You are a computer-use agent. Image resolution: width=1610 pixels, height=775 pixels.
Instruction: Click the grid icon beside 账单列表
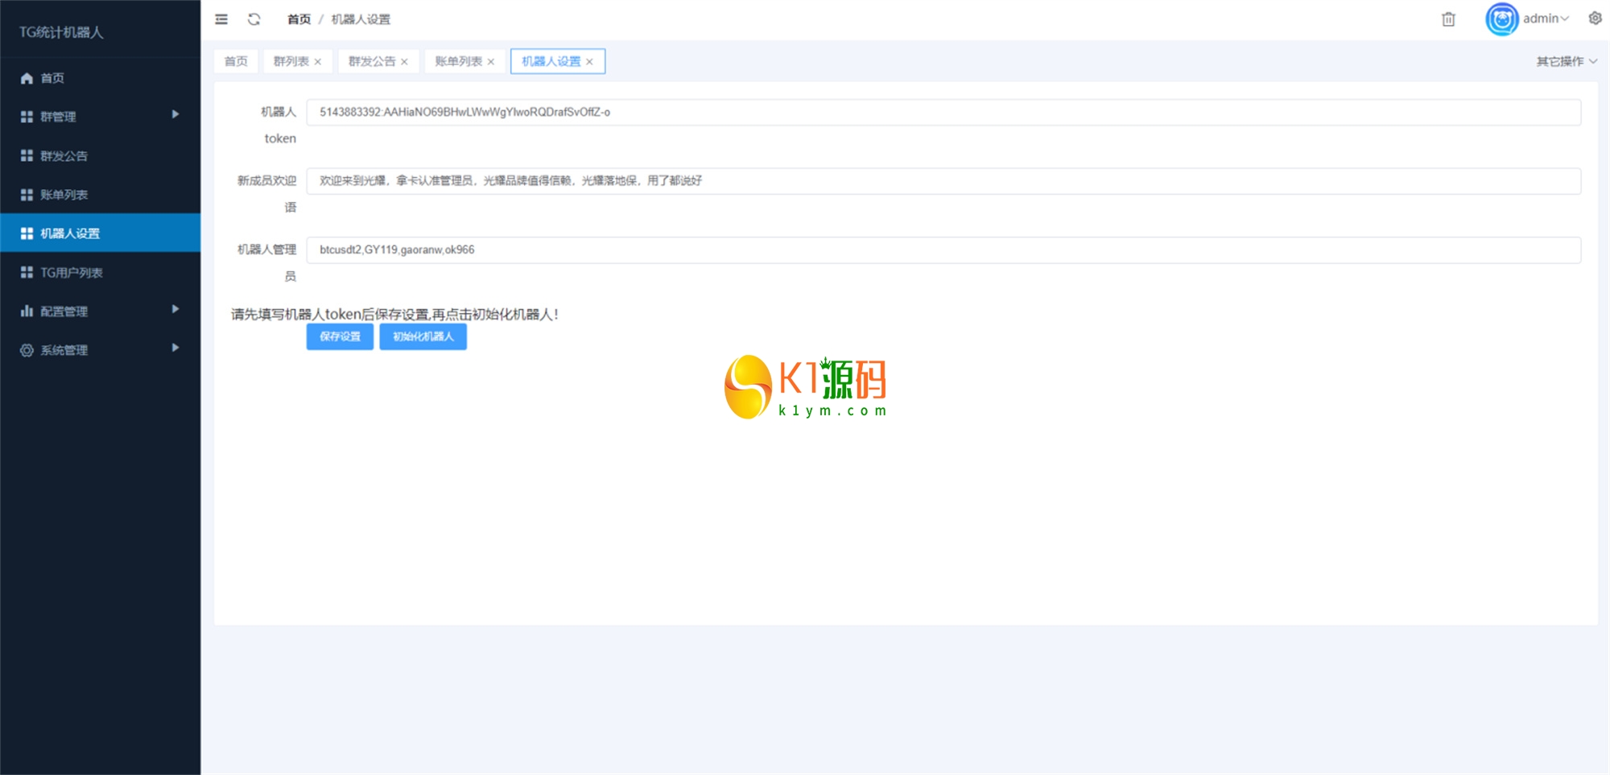(27, 195)
